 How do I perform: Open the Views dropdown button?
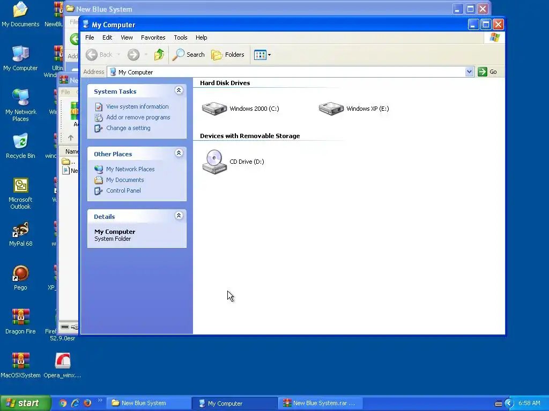pyautogui.click(x=262, y=55)
